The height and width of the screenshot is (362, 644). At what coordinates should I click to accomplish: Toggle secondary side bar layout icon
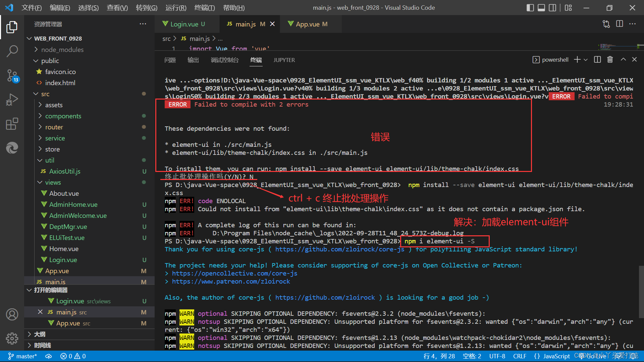[x=552, y=8]
